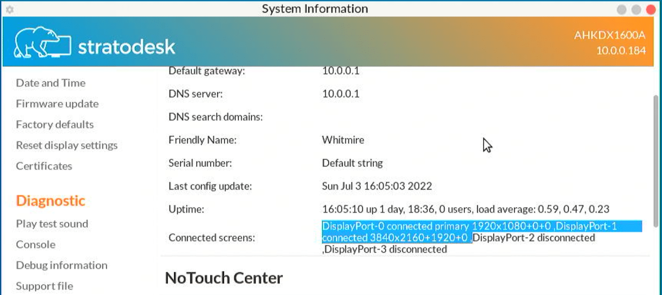Click the gear icon in title bar

(10, 9)
